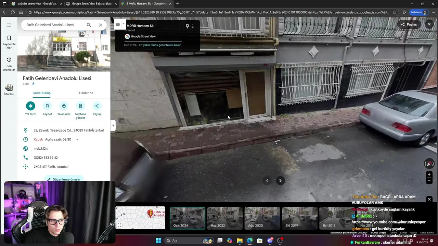Viewport: 438px width, 246px height.
Task: Go to next Street View position
Action: pyautogui.click(x=280, y=181)
